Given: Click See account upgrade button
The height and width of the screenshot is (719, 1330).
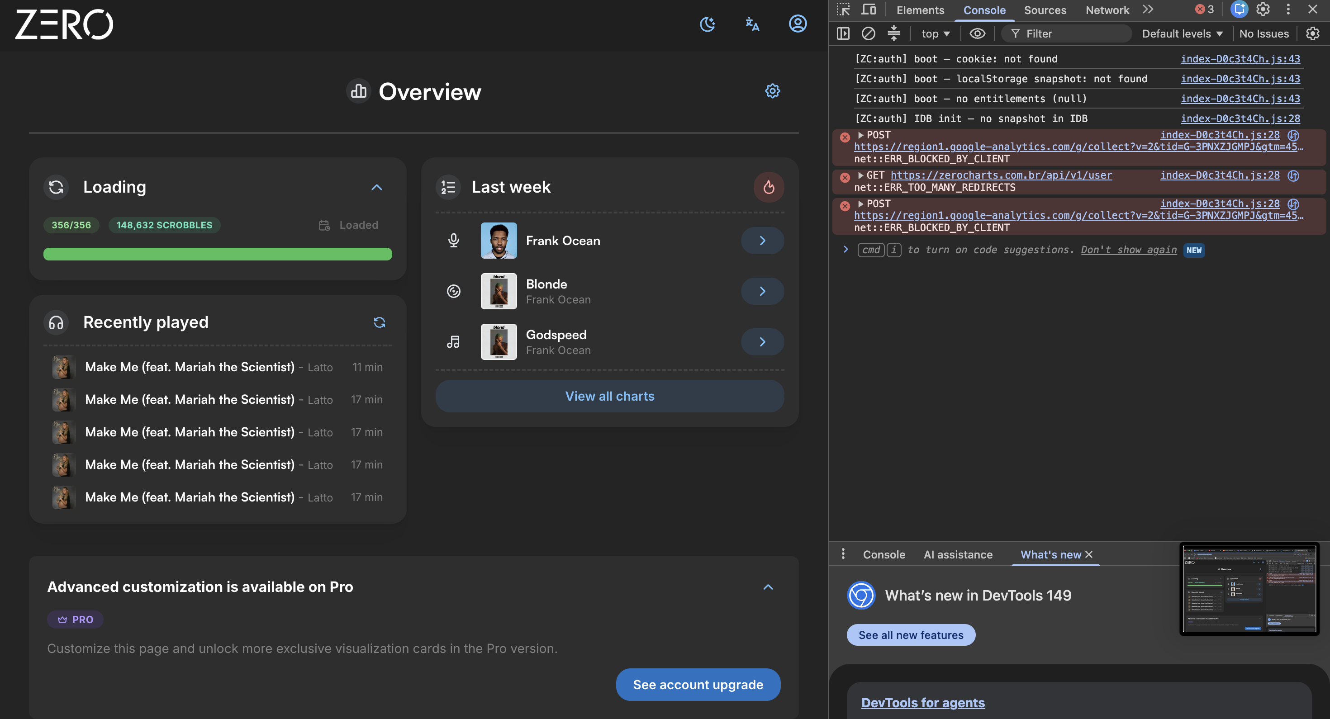Looking at the screenshot, I should point(698,685).
